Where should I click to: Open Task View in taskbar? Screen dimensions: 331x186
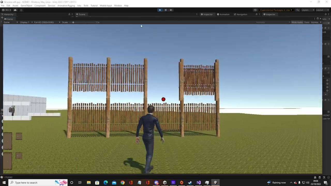point(80,183)
